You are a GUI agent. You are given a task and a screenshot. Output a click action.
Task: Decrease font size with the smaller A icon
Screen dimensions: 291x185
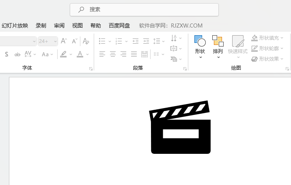(75, 41)
